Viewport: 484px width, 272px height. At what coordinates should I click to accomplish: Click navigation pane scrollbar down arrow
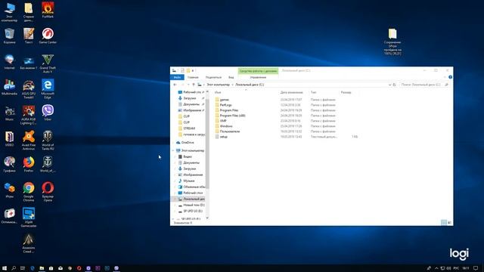(207, 218)
